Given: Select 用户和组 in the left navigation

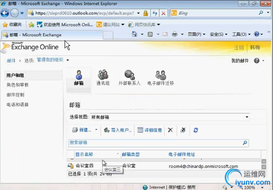Looking at the screenshot, I should pyautogui.click(x=33, y=76).
